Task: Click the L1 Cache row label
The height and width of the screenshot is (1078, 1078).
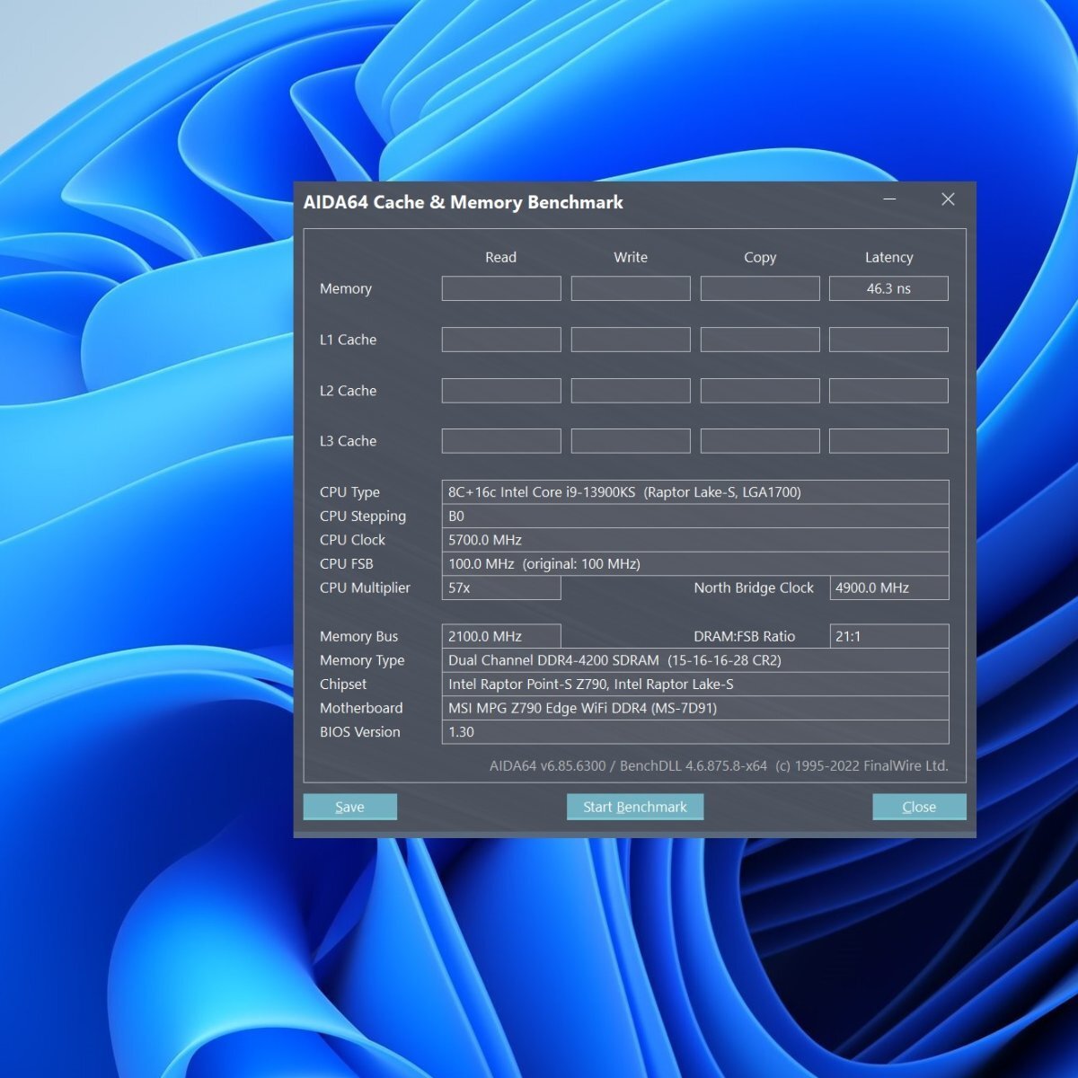Action: point(348,340)
